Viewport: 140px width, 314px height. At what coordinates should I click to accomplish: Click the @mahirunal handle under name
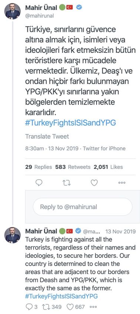[x=40, y=16]
